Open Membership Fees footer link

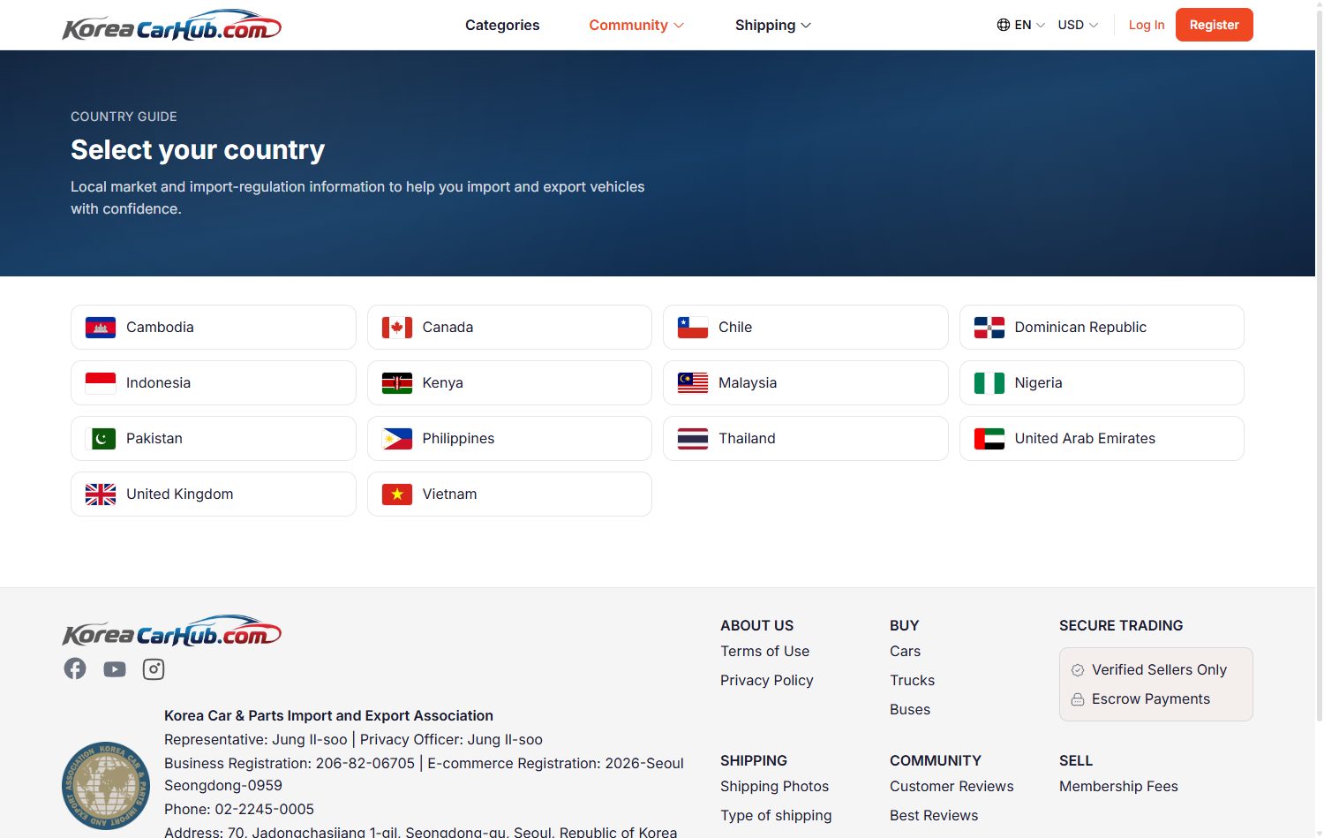click(x=1118, y=786)
